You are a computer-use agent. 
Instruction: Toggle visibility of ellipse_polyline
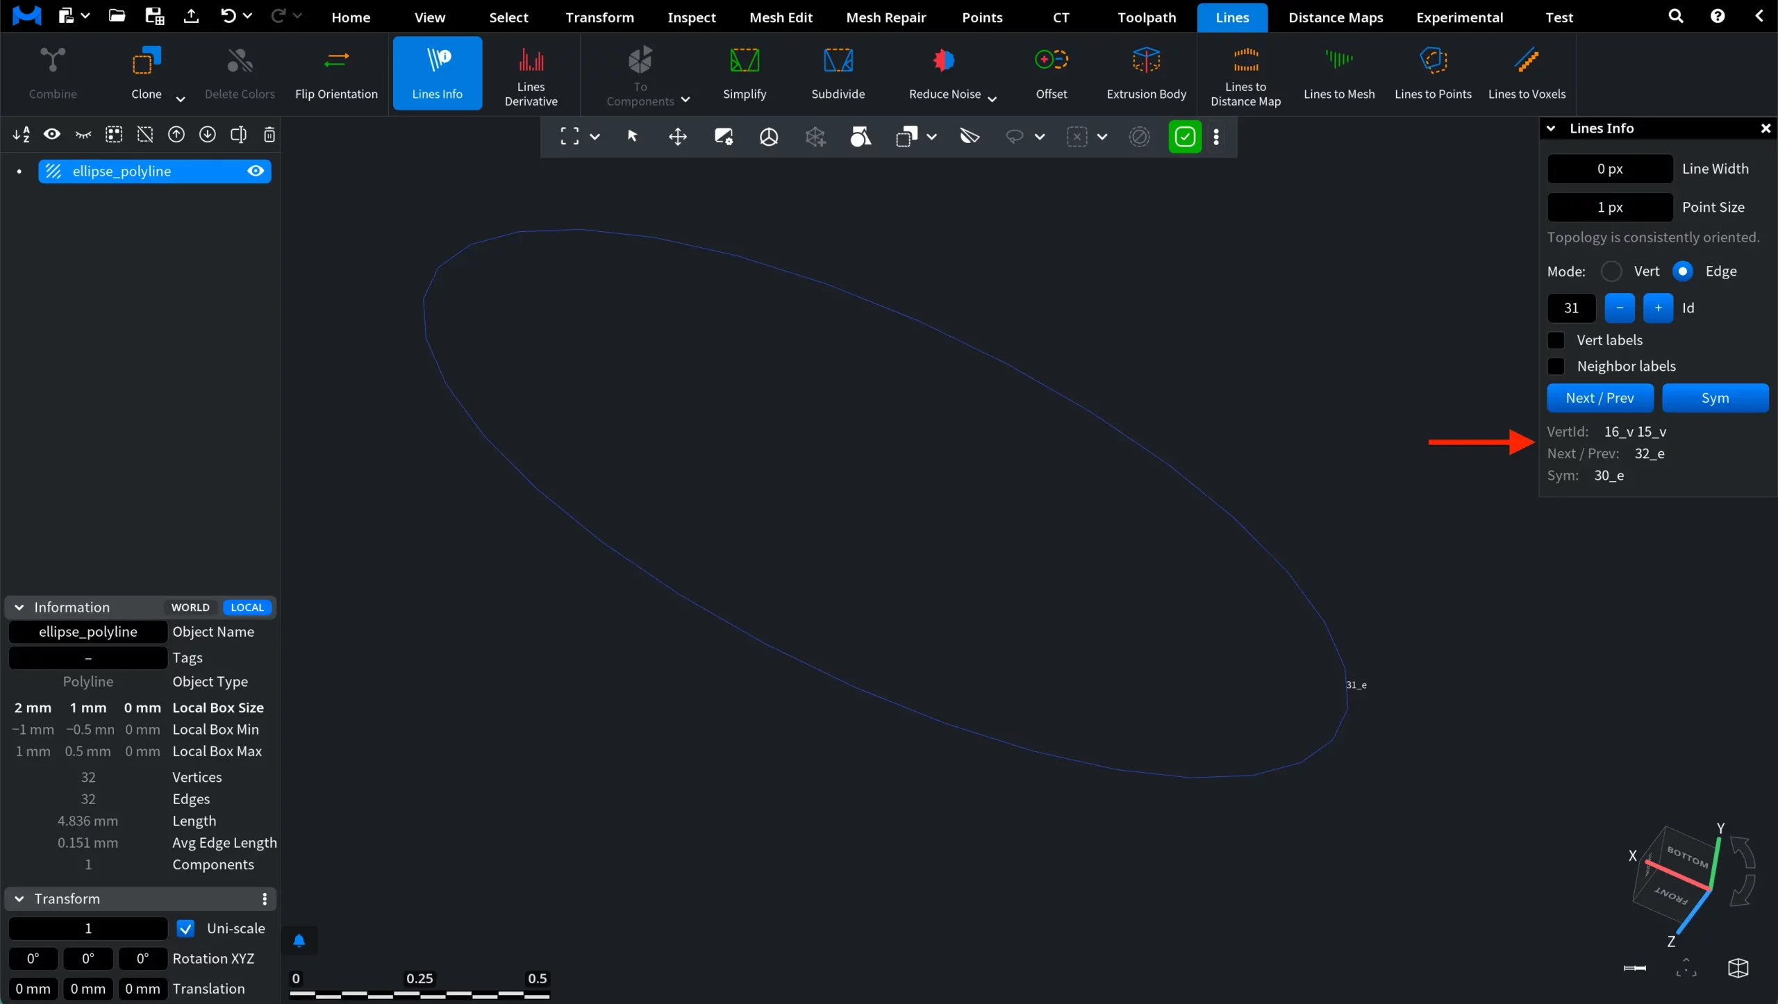point(256,171)
